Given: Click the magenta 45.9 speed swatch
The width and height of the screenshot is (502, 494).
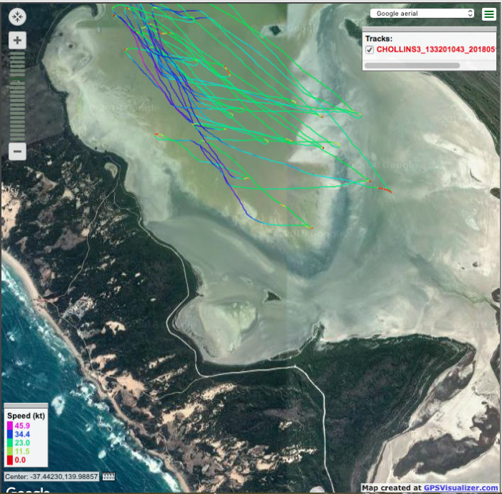Looking at the screenshot, I should (9, 426).
